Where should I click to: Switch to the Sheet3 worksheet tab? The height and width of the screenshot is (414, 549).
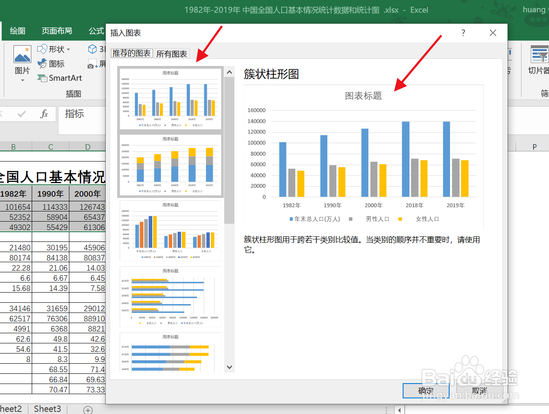(x=47, y=409)
